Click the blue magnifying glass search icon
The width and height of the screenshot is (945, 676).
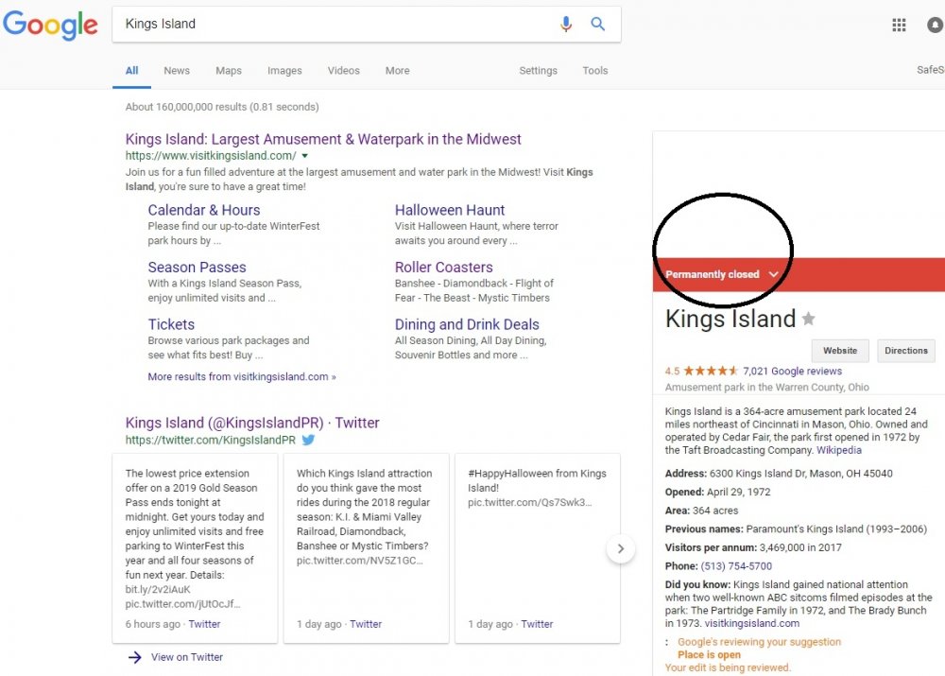pyautogui.click(x=598, y=24)
